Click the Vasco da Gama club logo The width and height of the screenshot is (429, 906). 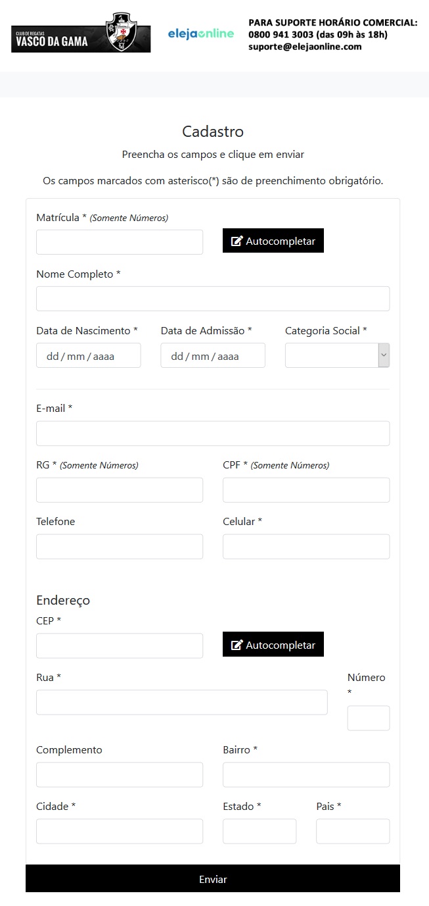click(x=81, y=34)
